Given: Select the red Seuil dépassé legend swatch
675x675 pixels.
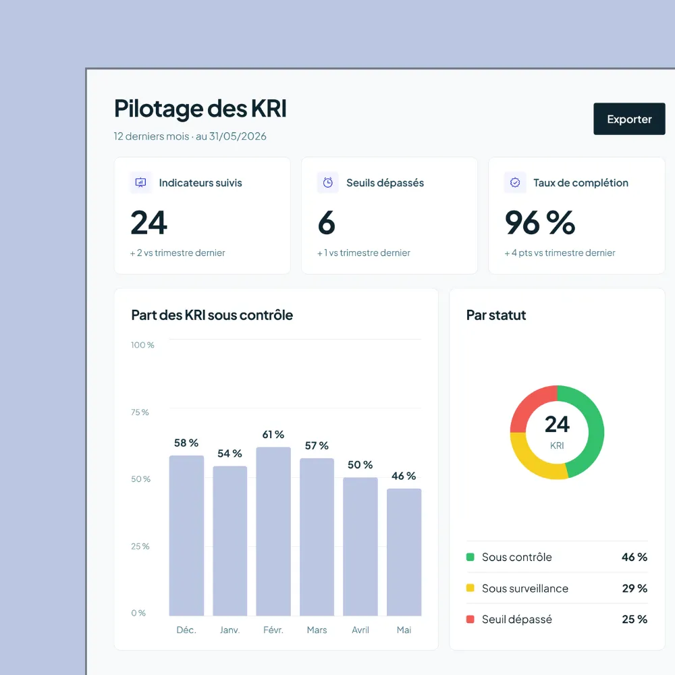Looking at the screenshot, I should pyautogui.click(x=470, y=619).
